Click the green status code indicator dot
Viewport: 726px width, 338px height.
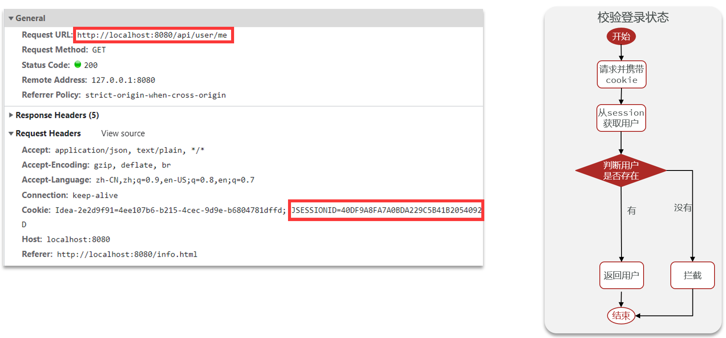pos(78,64)
